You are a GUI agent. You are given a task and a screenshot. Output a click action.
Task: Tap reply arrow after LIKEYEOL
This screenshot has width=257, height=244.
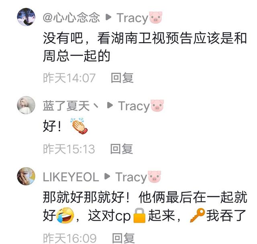click(x=107, y=176)
